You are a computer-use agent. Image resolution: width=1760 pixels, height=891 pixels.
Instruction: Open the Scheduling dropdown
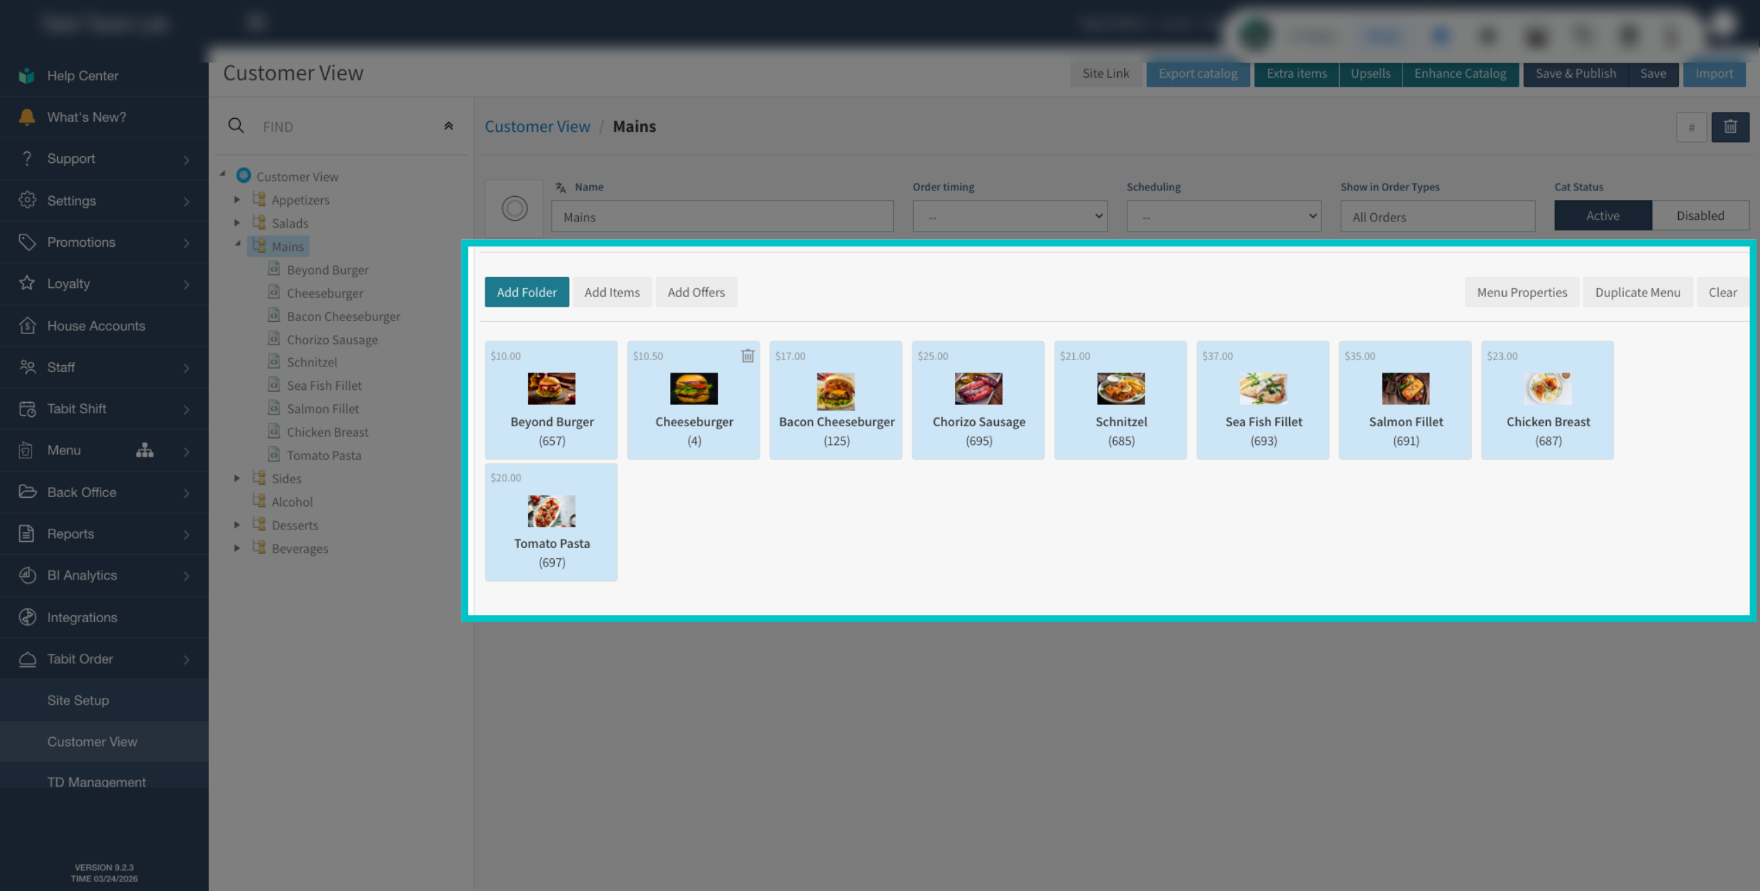coord(1223,217)
